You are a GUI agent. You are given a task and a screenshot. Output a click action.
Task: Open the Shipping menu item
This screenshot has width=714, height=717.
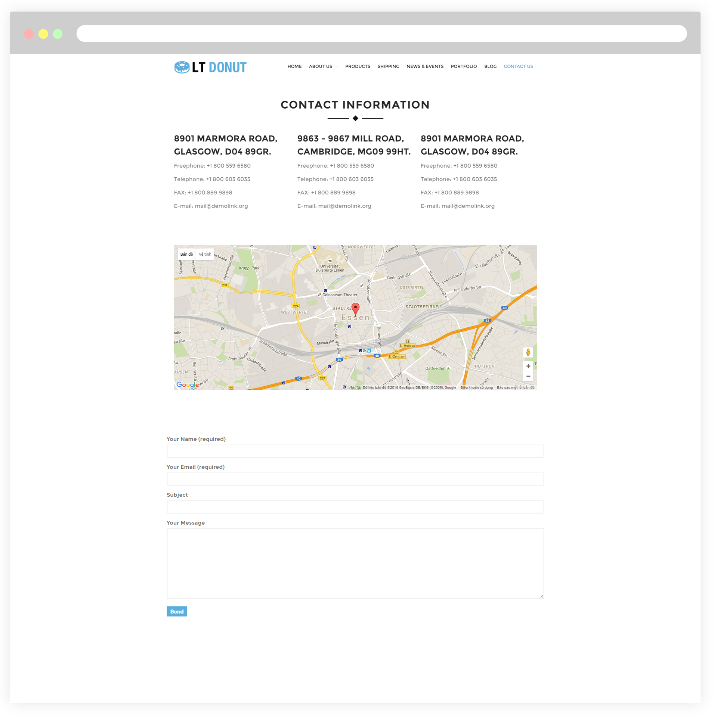point(388,66)
